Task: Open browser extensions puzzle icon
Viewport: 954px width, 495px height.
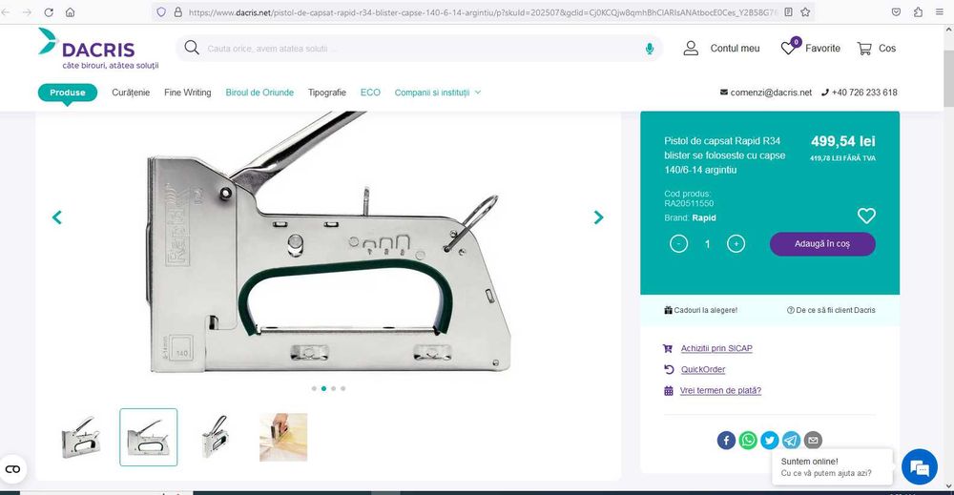Action: coord(918,11)
